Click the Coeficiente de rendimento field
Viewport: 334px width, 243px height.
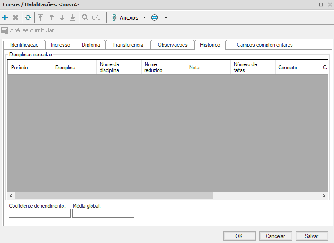point(40,213)
